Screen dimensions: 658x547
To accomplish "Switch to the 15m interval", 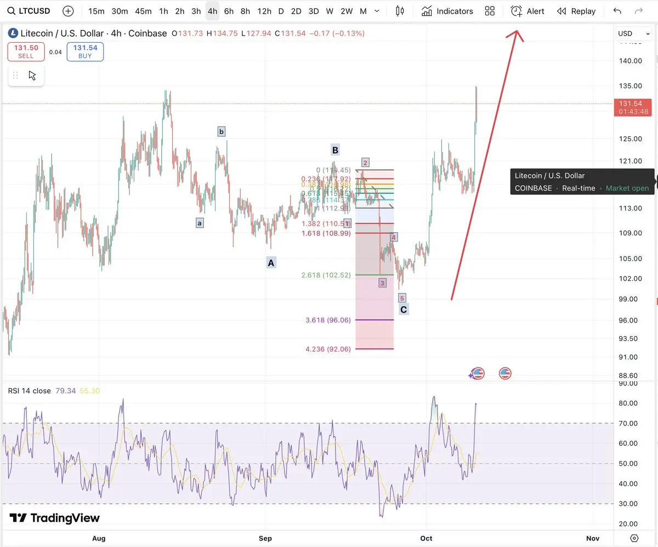I will [x=96, y=11].
